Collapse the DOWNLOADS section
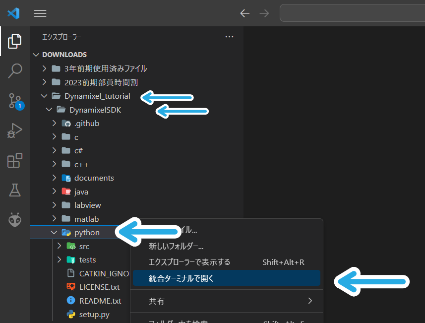 coord(36,55)
